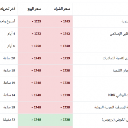Click the down arrow beside buy price 17.39

61,58
